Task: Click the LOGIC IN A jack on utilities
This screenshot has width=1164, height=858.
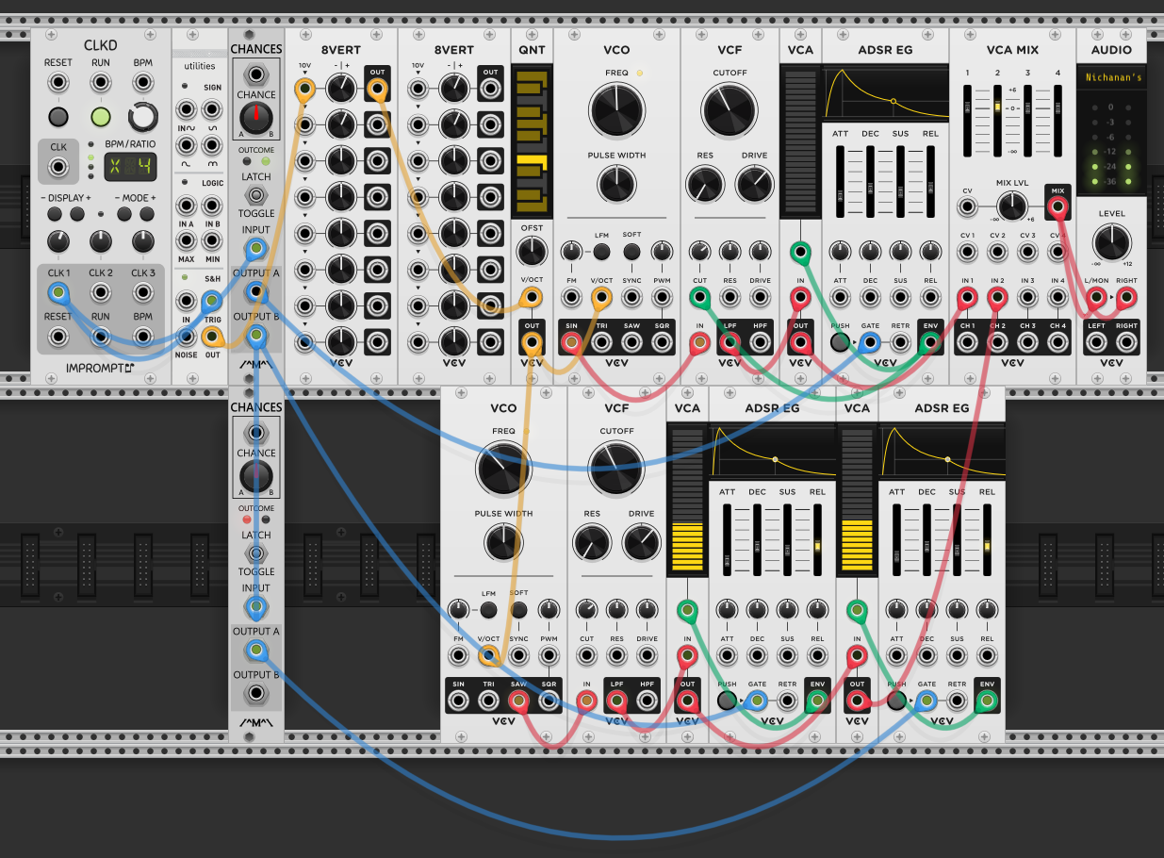Action: [x=187, y=205]
